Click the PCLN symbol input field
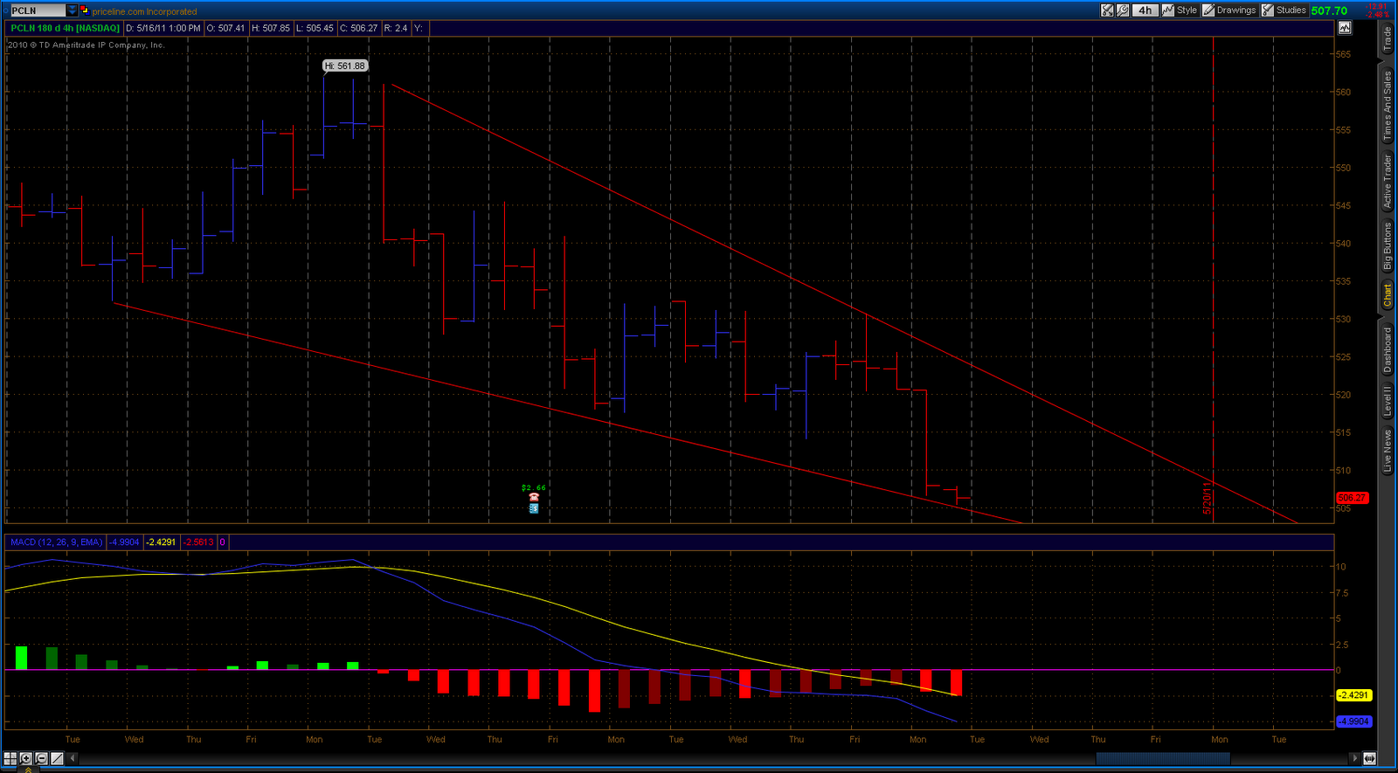Viewport: 1398px width, 773px height. (x=37, y=10)
